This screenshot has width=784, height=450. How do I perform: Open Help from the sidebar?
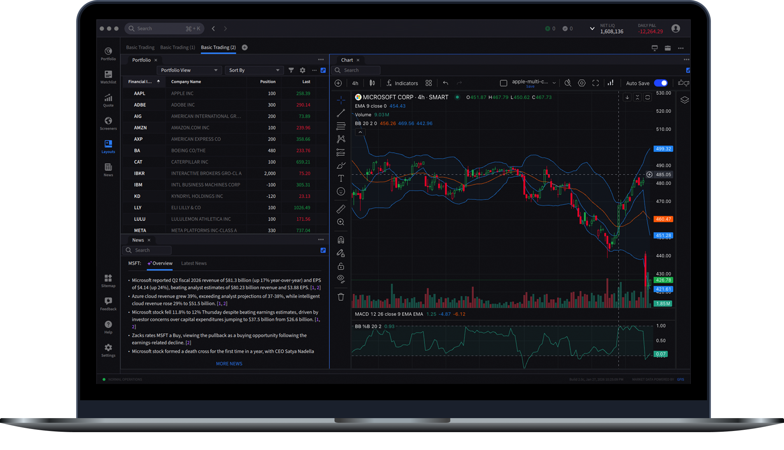click(108, 327)
